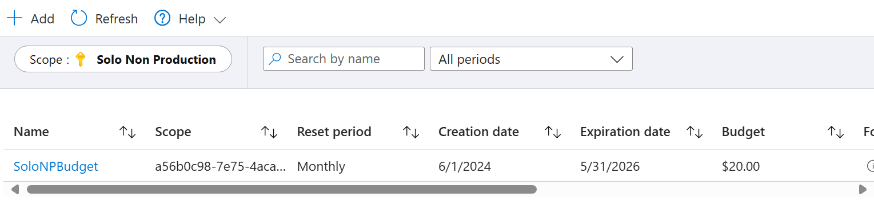This screenshot has width=874, height=209.
Task: Click the right scroll arrow
Action: 863,189
